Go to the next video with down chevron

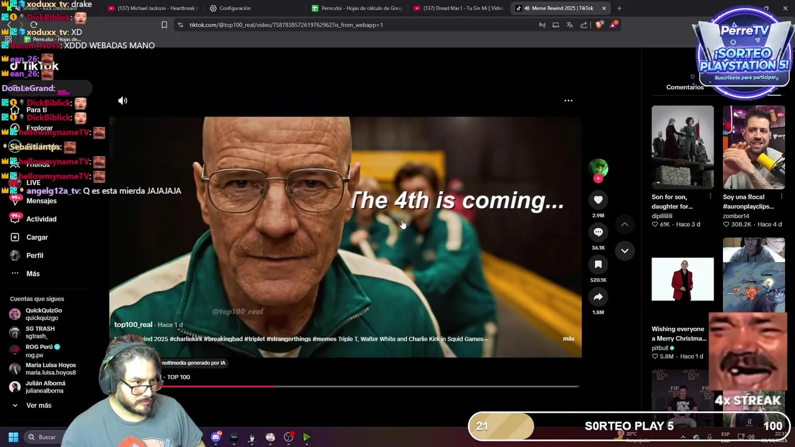coord(625,251)
